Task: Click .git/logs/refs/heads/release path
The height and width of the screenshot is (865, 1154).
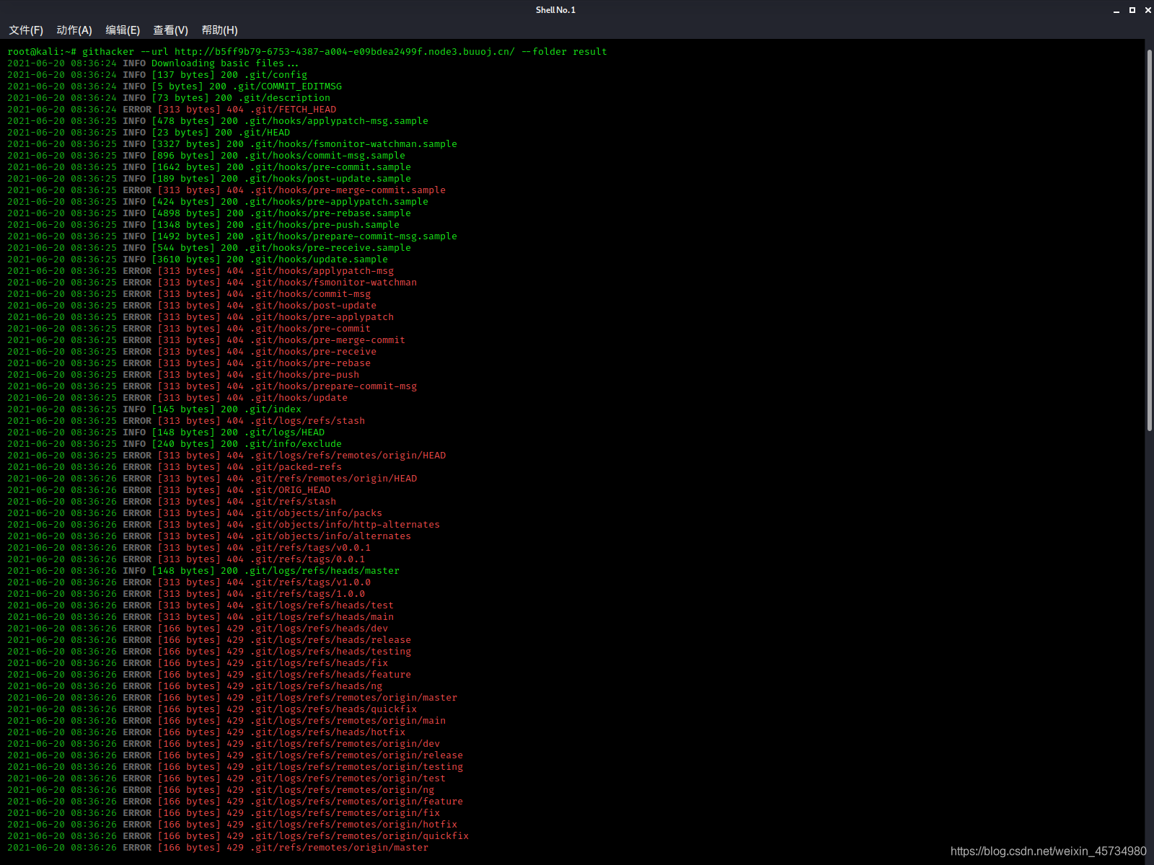Action: [x=330, y=640]
